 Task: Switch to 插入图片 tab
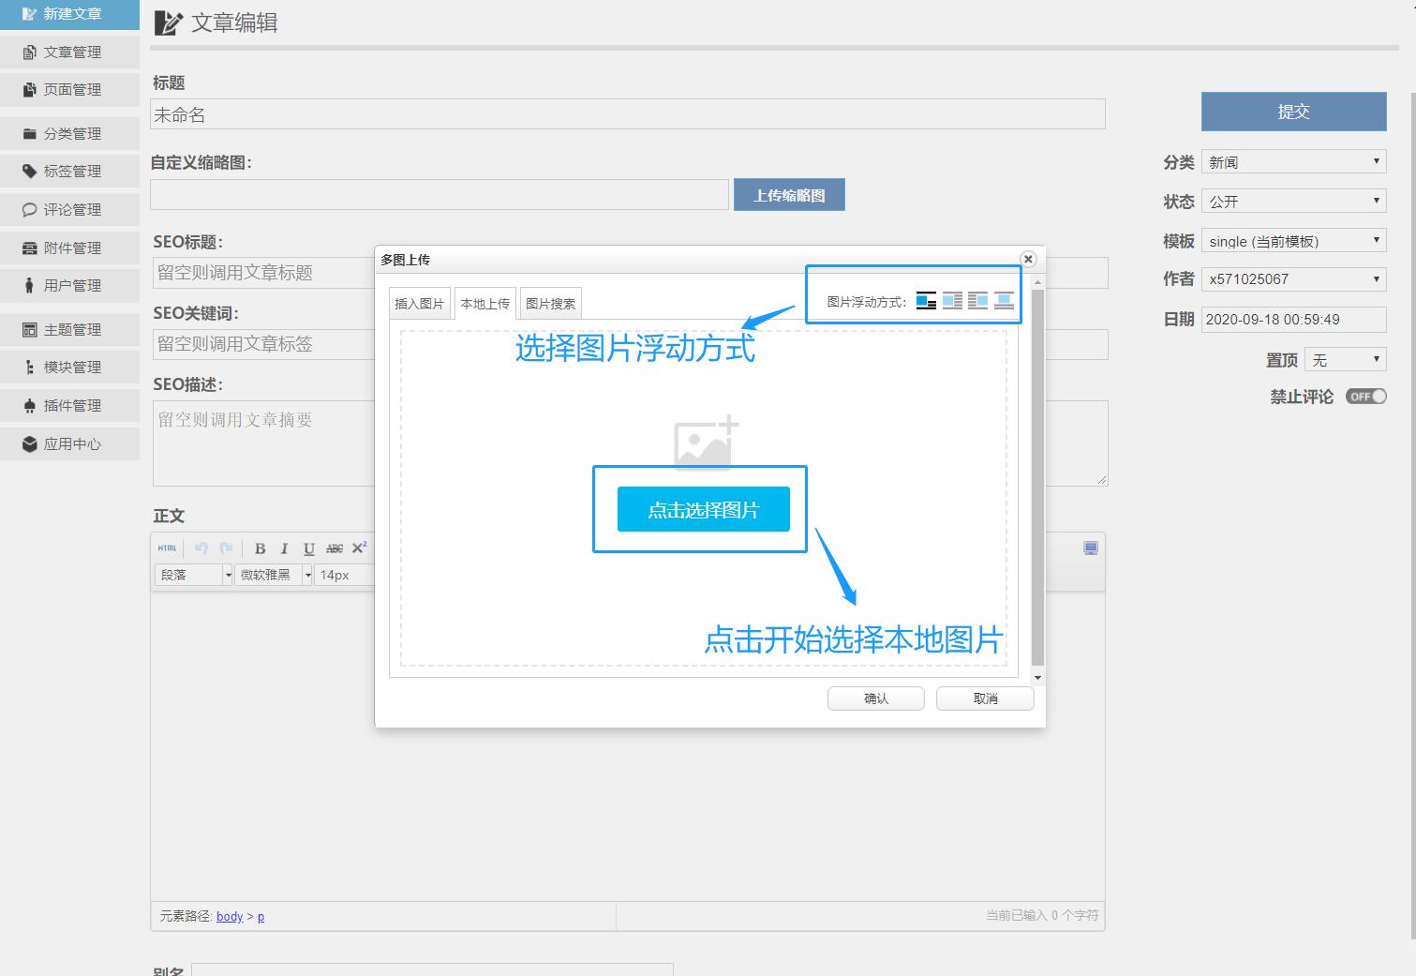(x=419, y=304)
